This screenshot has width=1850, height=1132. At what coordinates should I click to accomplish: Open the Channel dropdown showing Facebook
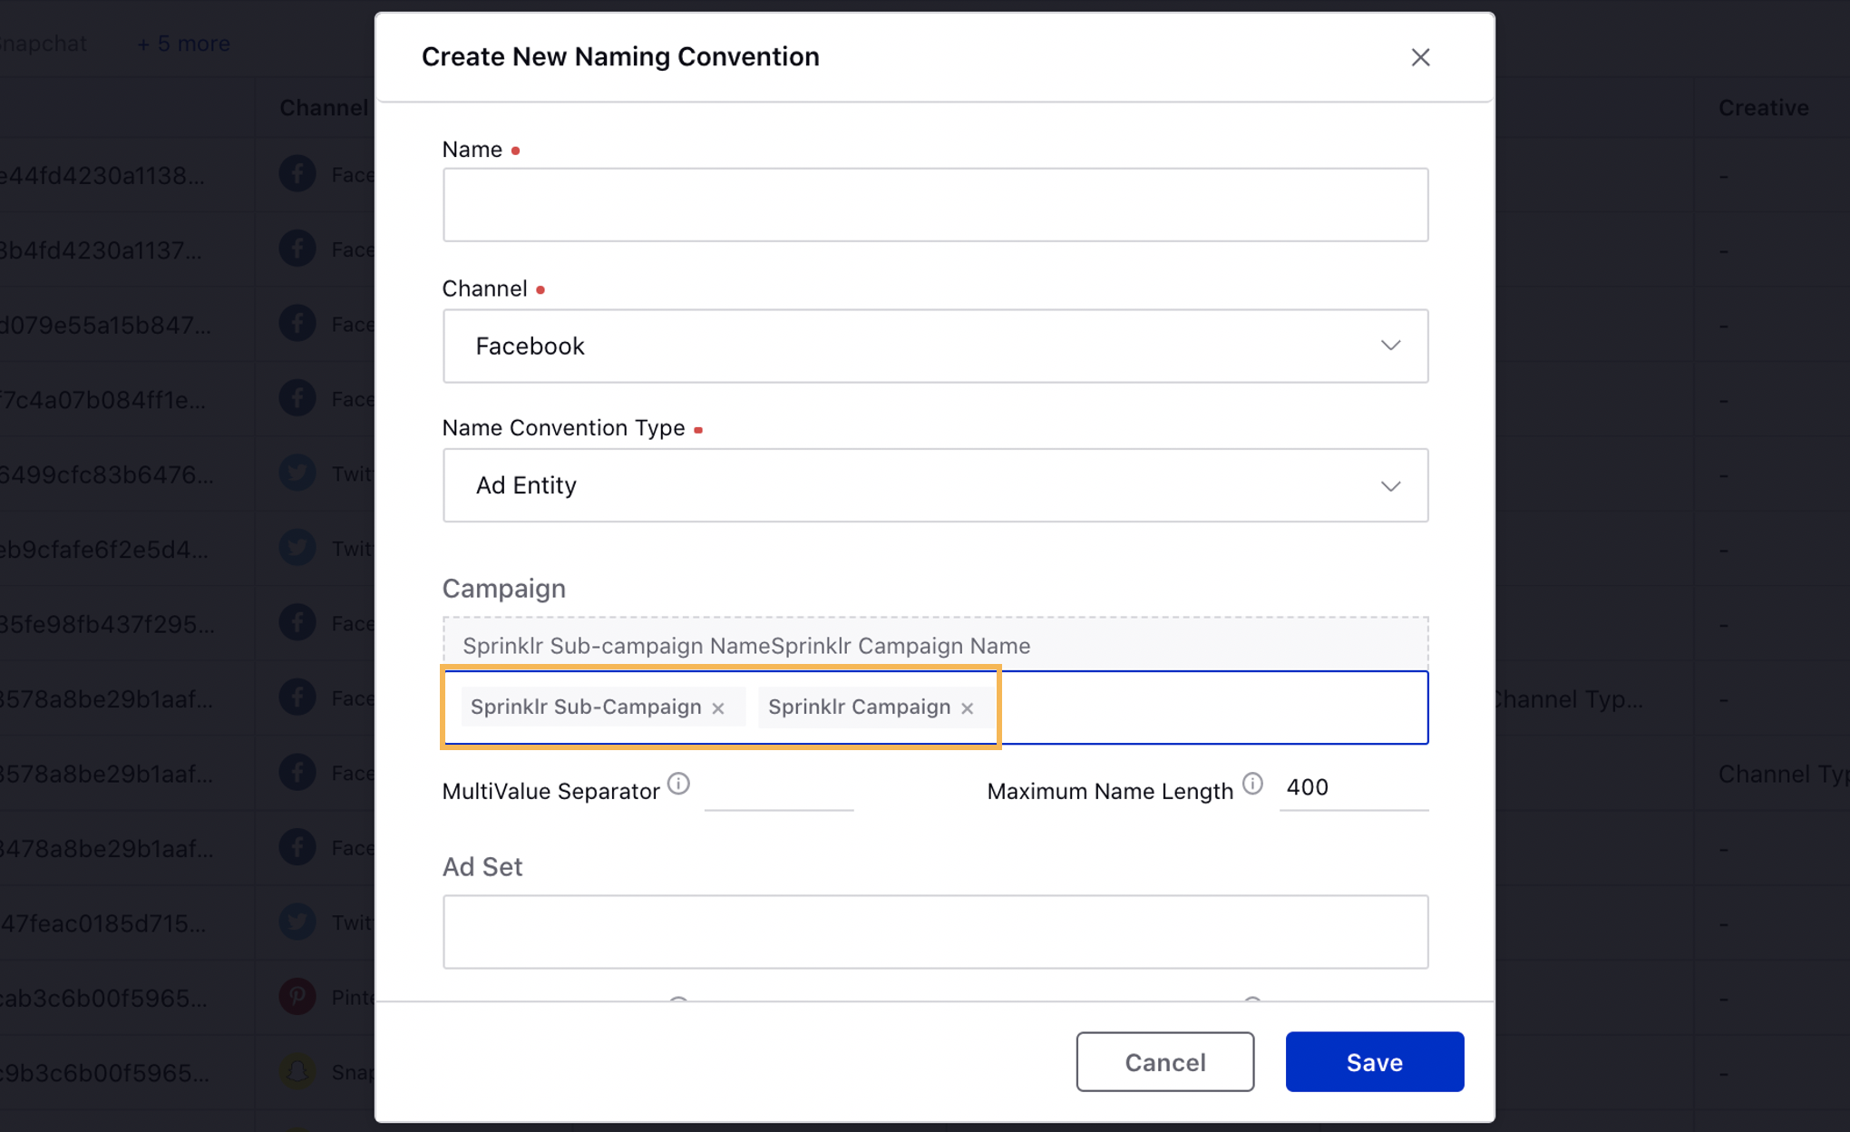(x=935, y=346)
